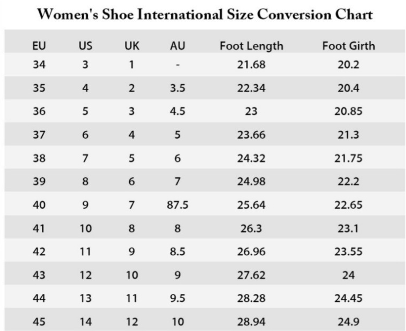Click the AU column header
The image size is (406, 331).
(x=178, y=46)
